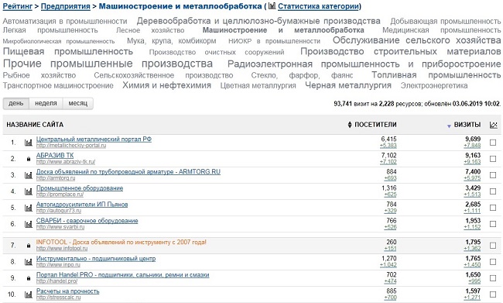Open Черная металлургия category link

[x=348, y=85]
